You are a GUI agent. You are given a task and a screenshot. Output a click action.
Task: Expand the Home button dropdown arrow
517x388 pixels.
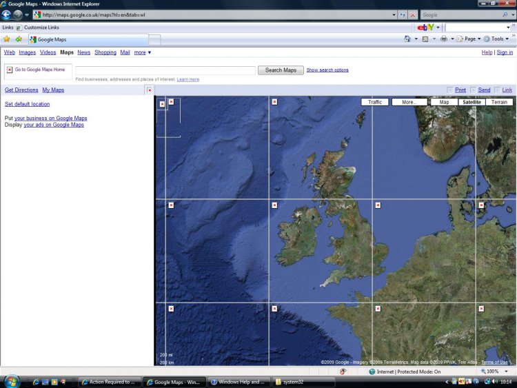(x=416, y=39)
